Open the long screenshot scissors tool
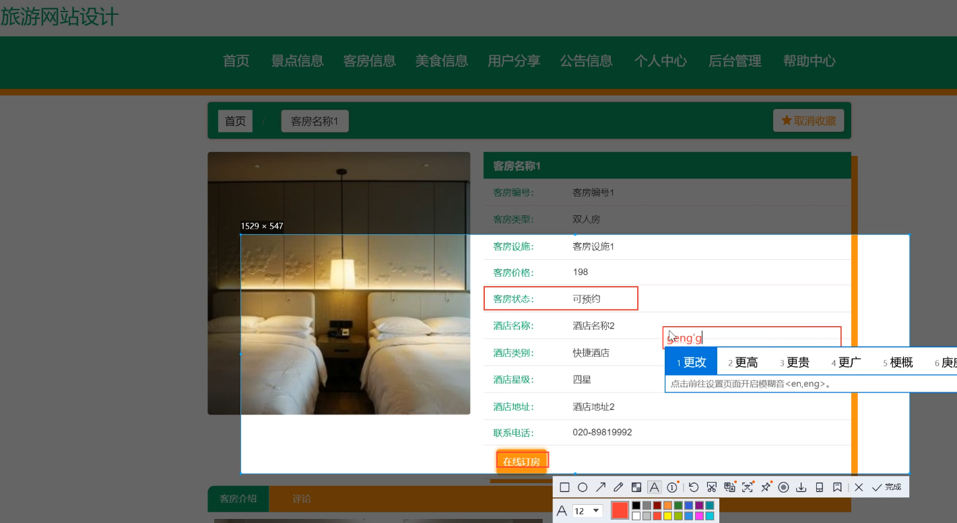957x523 pixels. [x=711, y=487]
